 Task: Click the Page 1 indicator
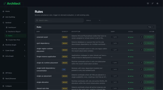tap(151, 27)
